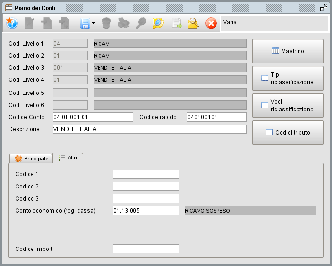Click Level 3 VENDITE ITALIA description
Screen dimensions: 332x266
coord(170,68)
